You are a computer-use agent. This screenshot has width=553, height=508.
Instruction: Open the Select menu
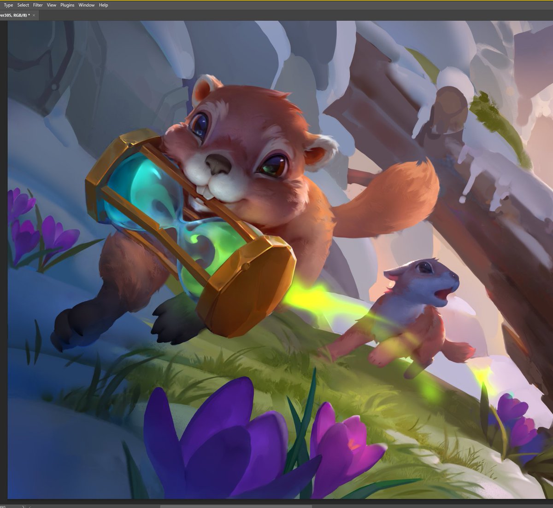click(23, 5)
